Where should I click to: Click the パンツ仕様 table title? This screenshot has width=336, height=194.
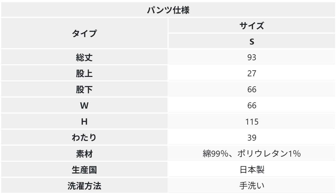coord(168,9)
